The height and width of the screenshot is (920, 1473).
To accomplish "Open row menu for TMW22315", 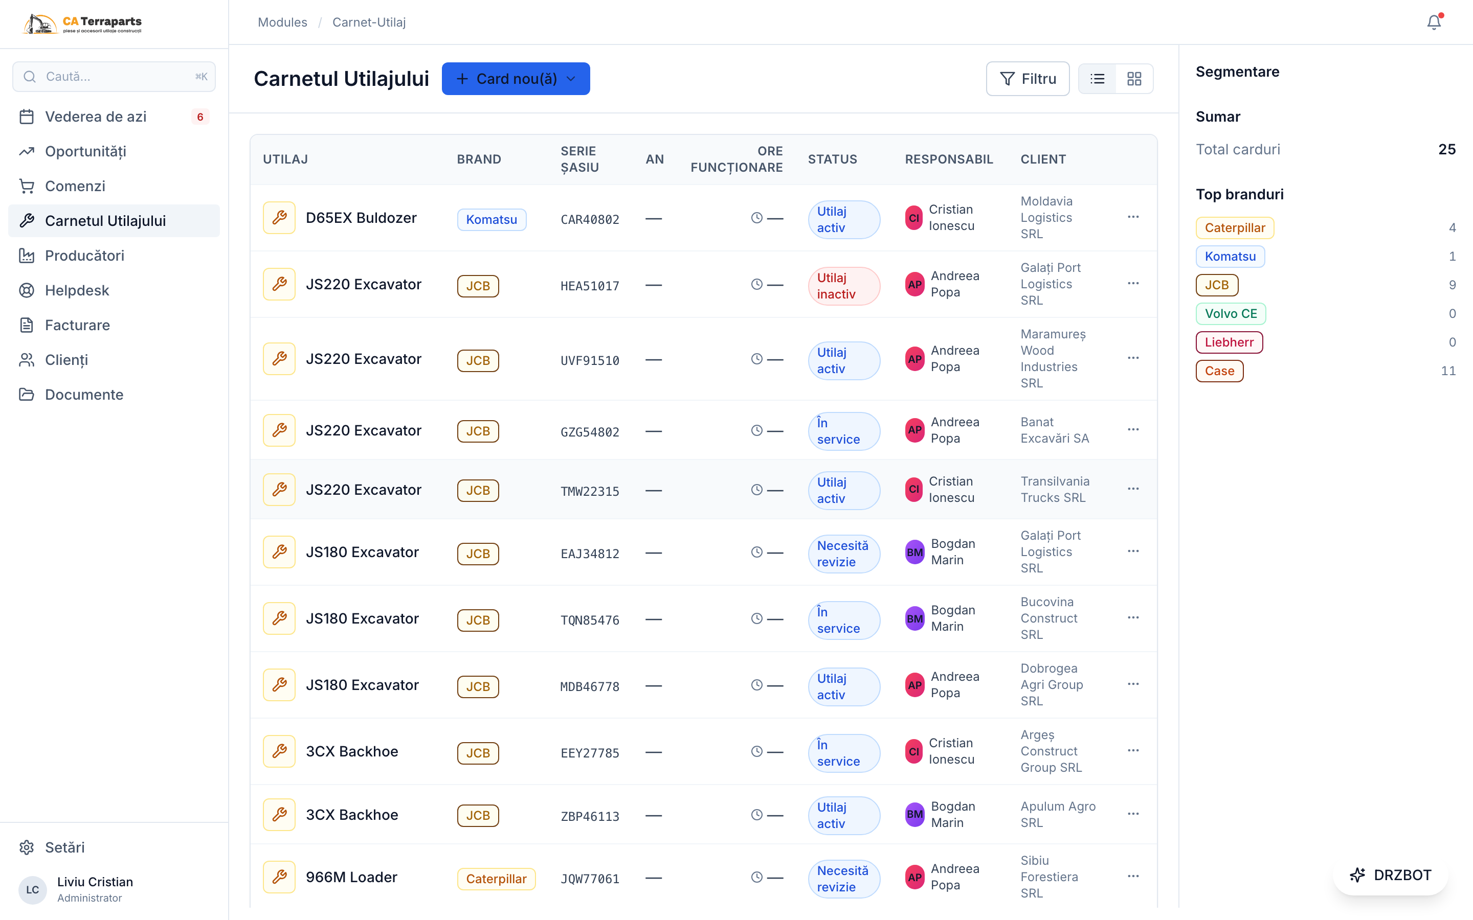I will pos(1133,489).
